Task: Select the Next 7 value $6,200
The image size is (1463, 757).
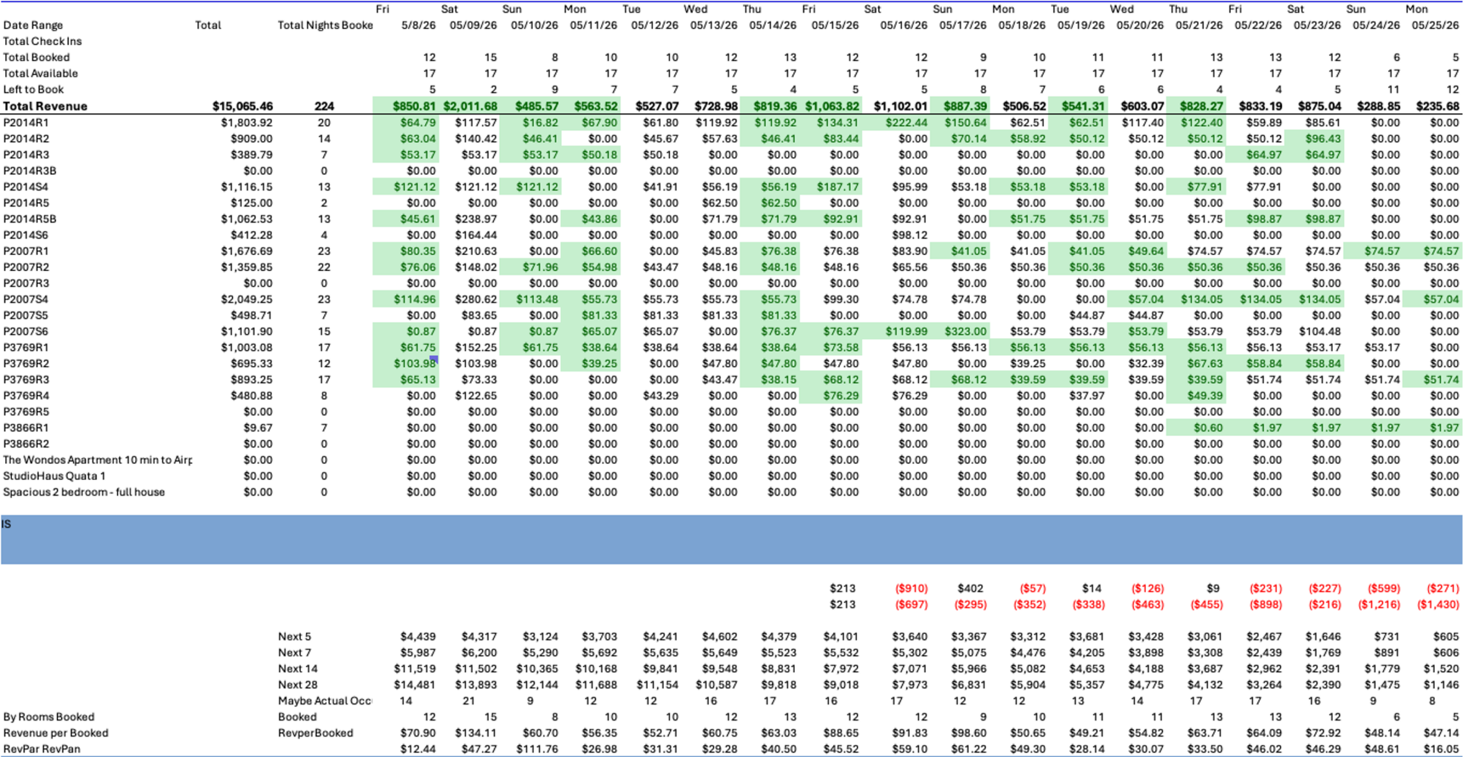Action: click(x=479, y=653)
